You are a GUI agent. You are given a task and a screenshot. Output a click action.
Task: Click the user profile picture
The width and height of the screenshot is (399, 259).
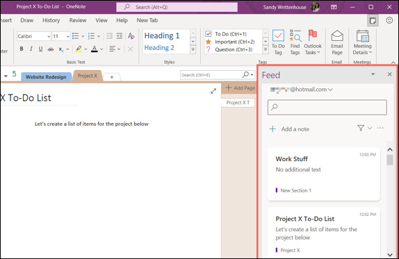(x=315, y=7)
